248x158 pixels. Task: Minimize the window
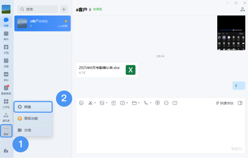click(x=227, y=3)
